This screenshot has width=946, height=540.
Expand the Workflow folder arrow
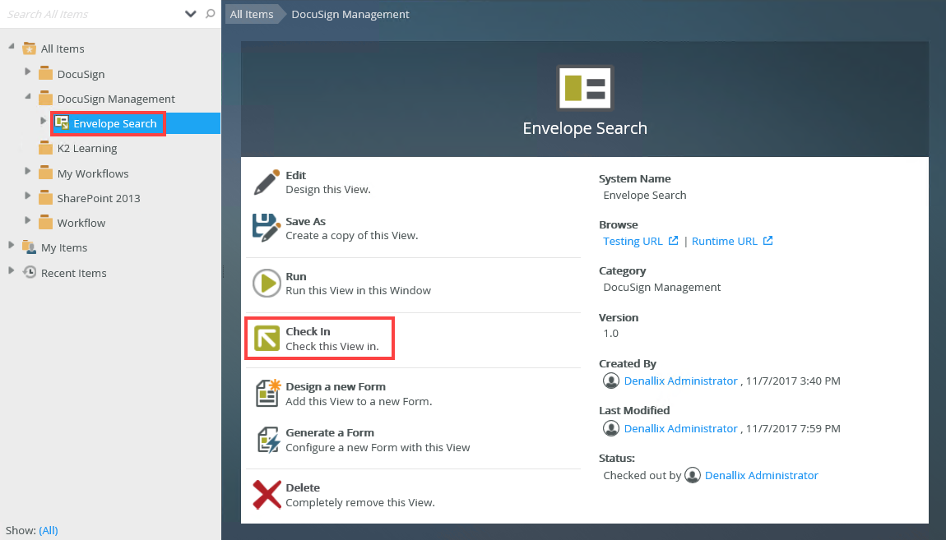point(27,220)
